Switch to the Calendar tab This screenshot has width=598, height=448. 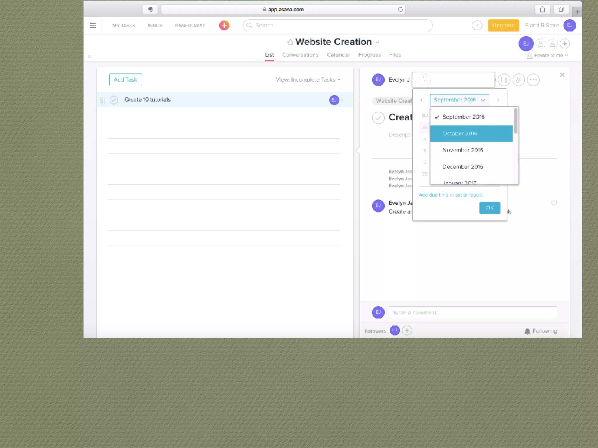[338, 55]
